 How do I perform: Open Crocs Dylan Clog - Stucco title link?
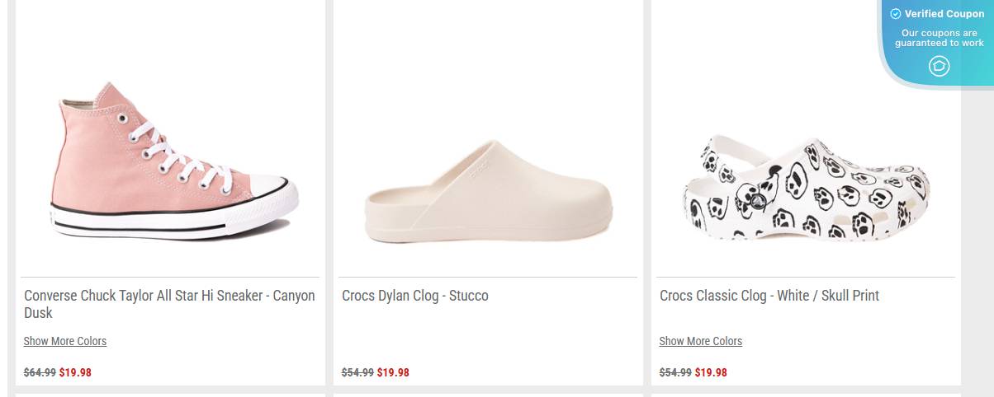click(415, 296)
